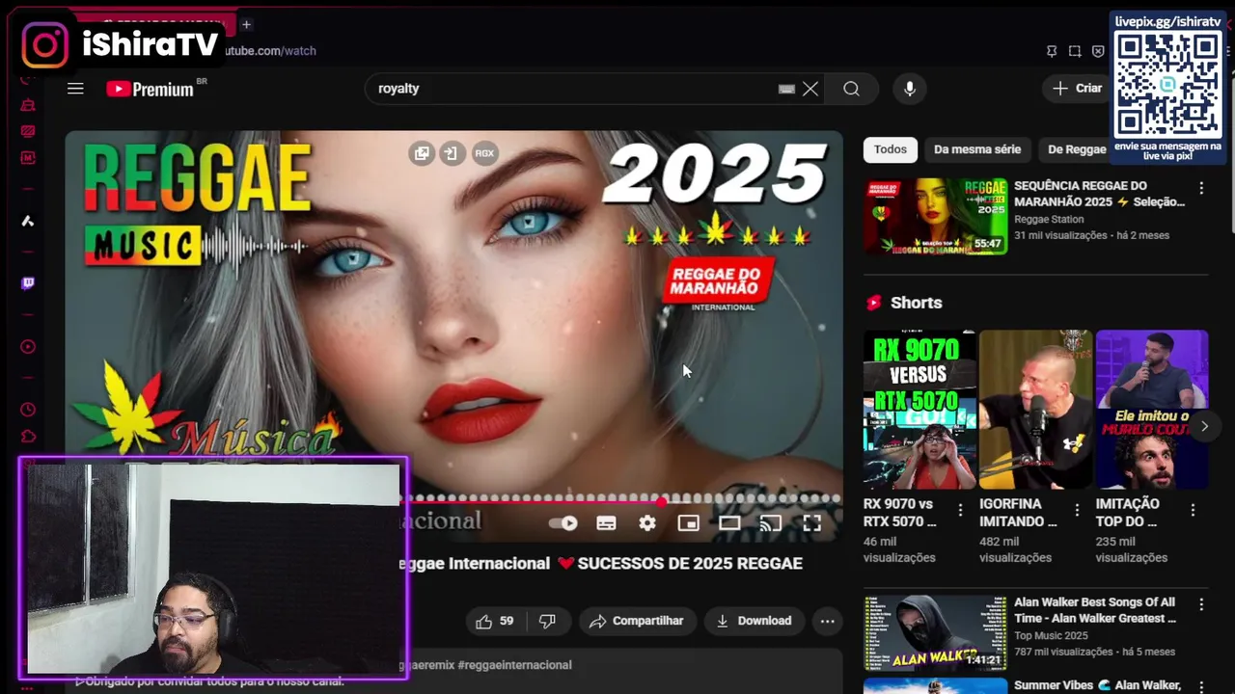The image size is (1235, 694).
Task: Cast the video to a device
Action: coord(770,523)
